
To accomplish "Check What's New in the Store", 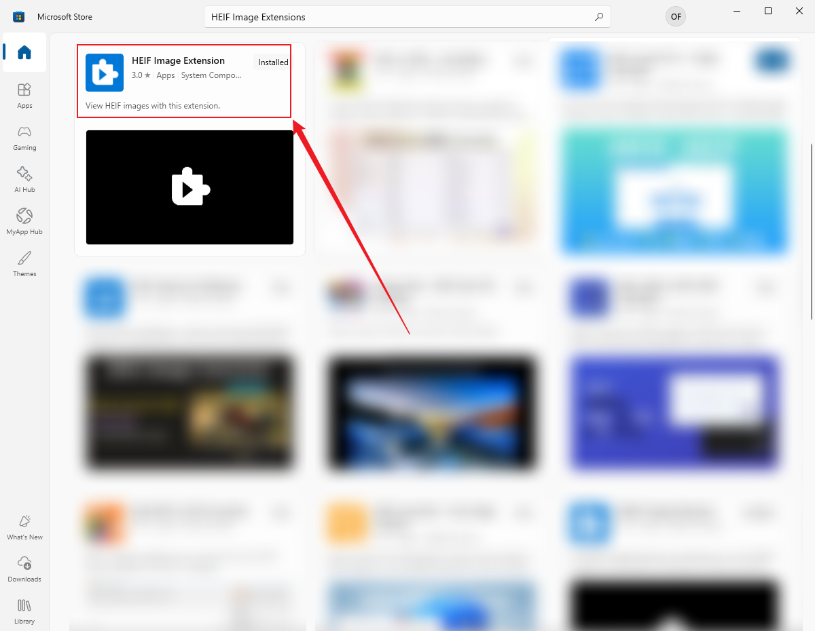I will 24,527.
